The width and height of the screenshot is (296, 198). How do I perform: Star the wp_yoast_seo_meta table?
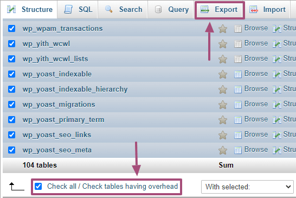(x=223, y=150)
